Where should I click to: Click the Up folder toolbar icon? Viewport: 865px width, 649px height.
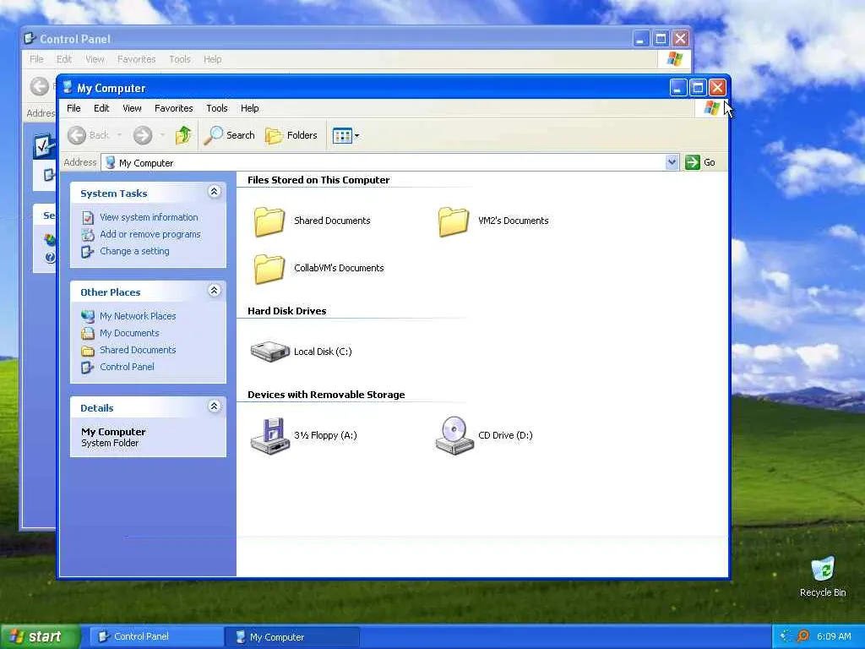point(183,135)
